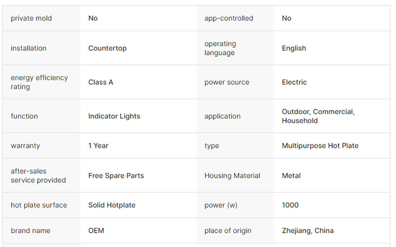Image resolution: width=396 pixels, height=247 pixels.
Task: Select the "1000" power value
Action: point(291,205)
